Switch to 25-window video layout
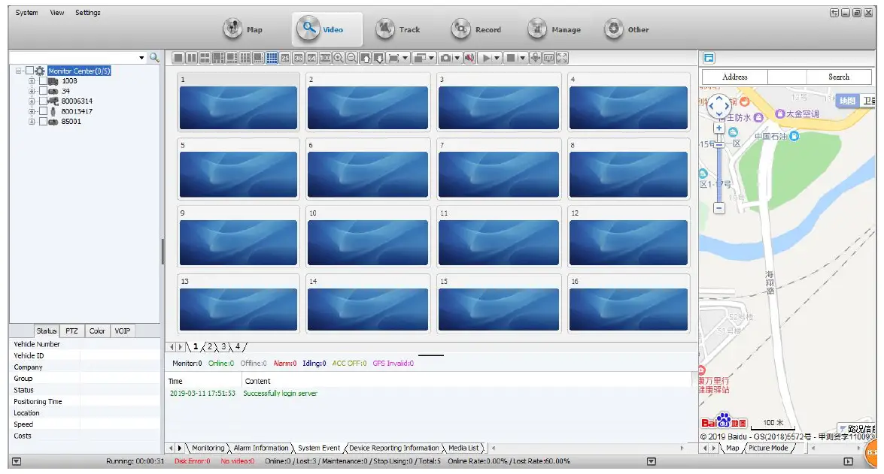Viewport: 884px width, 474px height. [285, 58]
